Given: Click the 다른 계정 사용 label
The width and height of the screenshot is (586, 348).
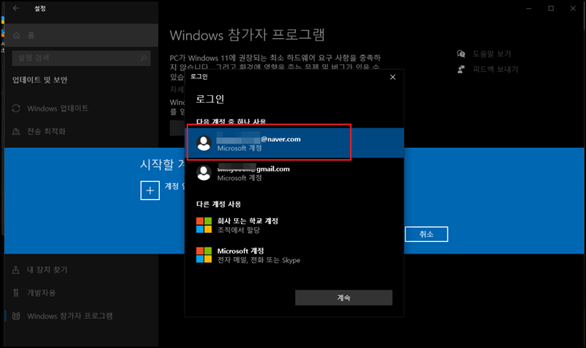Looking at the screenshot, I should [218, 204].
